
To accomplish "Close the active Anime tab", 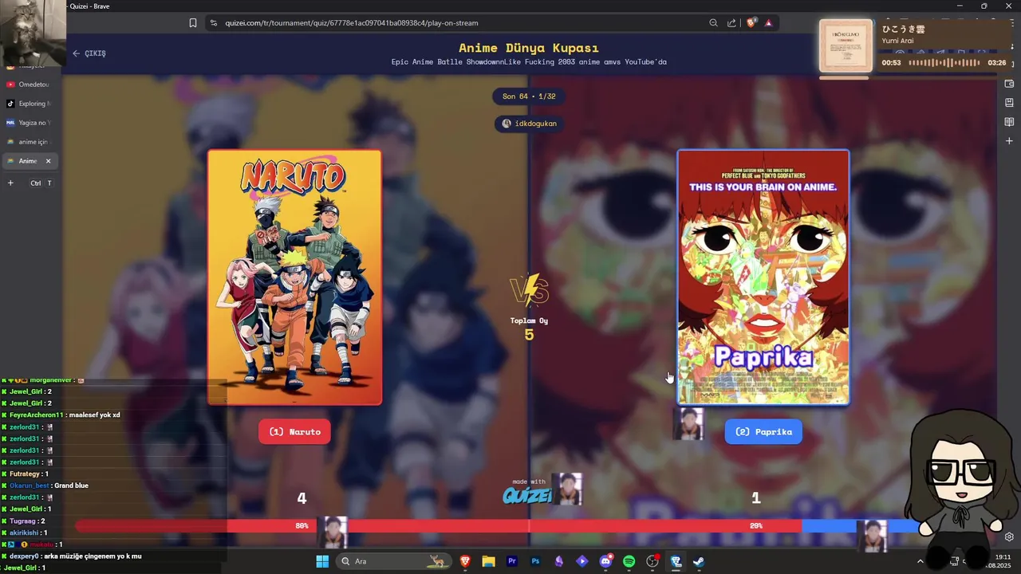I will pyautogui.click(x=48, y=161).
